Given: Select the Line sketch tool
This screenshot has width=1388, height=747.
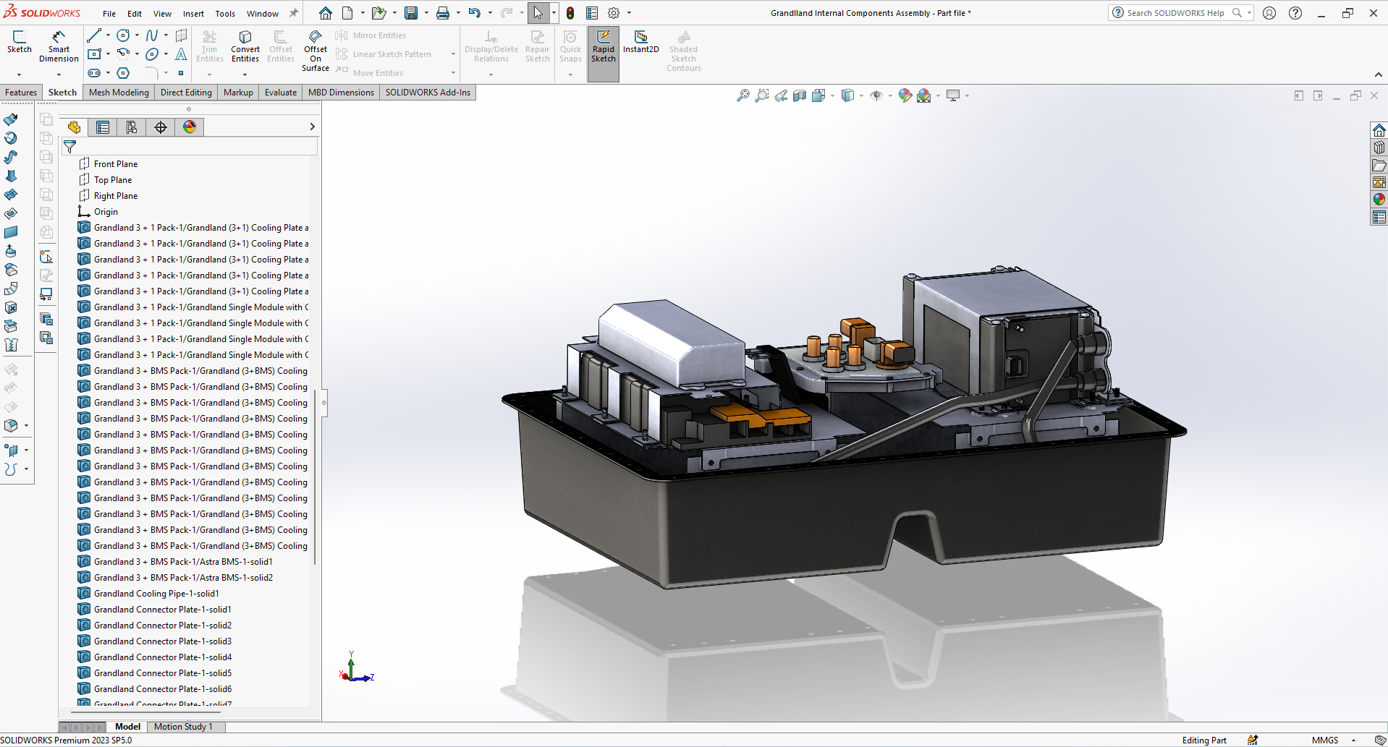Looking at the screenshot, I should tap(94, 35).
